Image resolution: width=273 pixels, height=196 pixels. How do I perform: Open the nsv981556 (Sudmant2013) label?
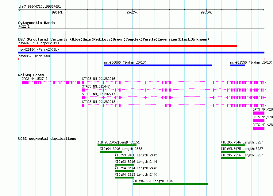251,62
